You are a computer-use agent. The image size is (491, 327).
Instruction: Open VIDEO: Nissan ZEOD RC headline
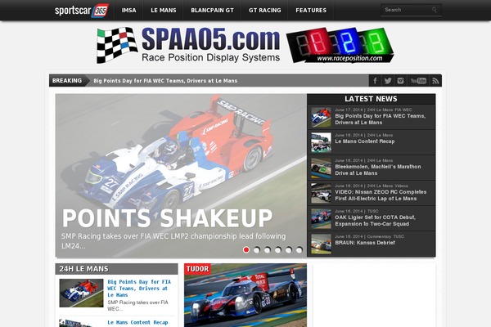click(x=381, y=195)
